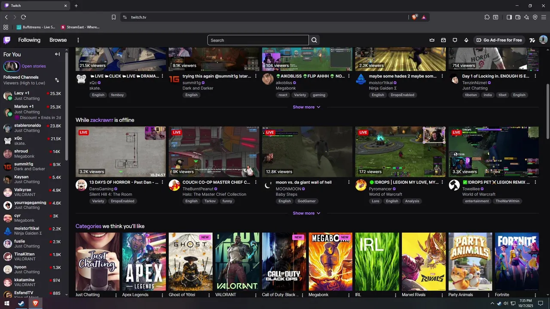
Task: Toggle browser sidebar panel icon
Action: point(509,17)
